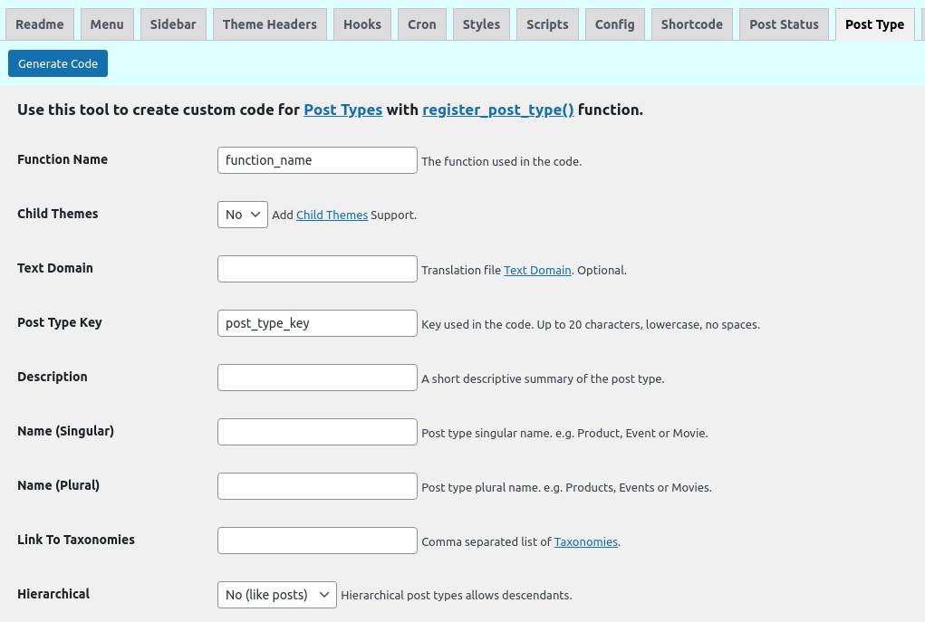
Task: Switch to the Readme tab
Action: point(40,24)
